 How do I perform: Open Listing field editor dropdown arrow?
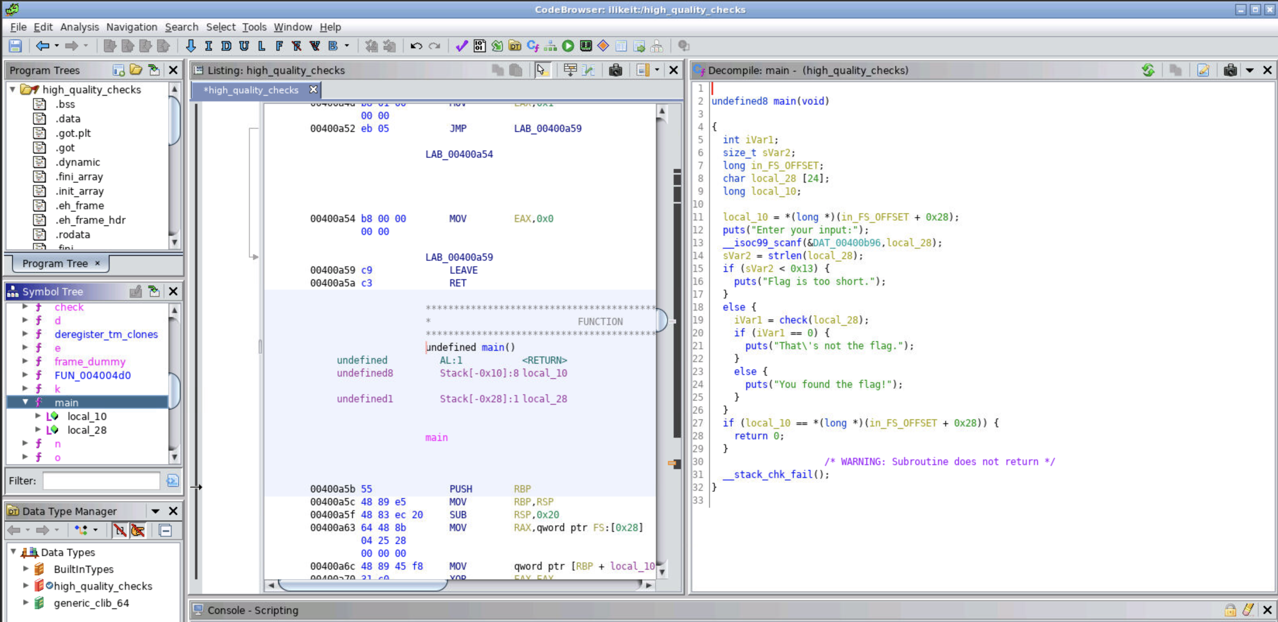657,70
